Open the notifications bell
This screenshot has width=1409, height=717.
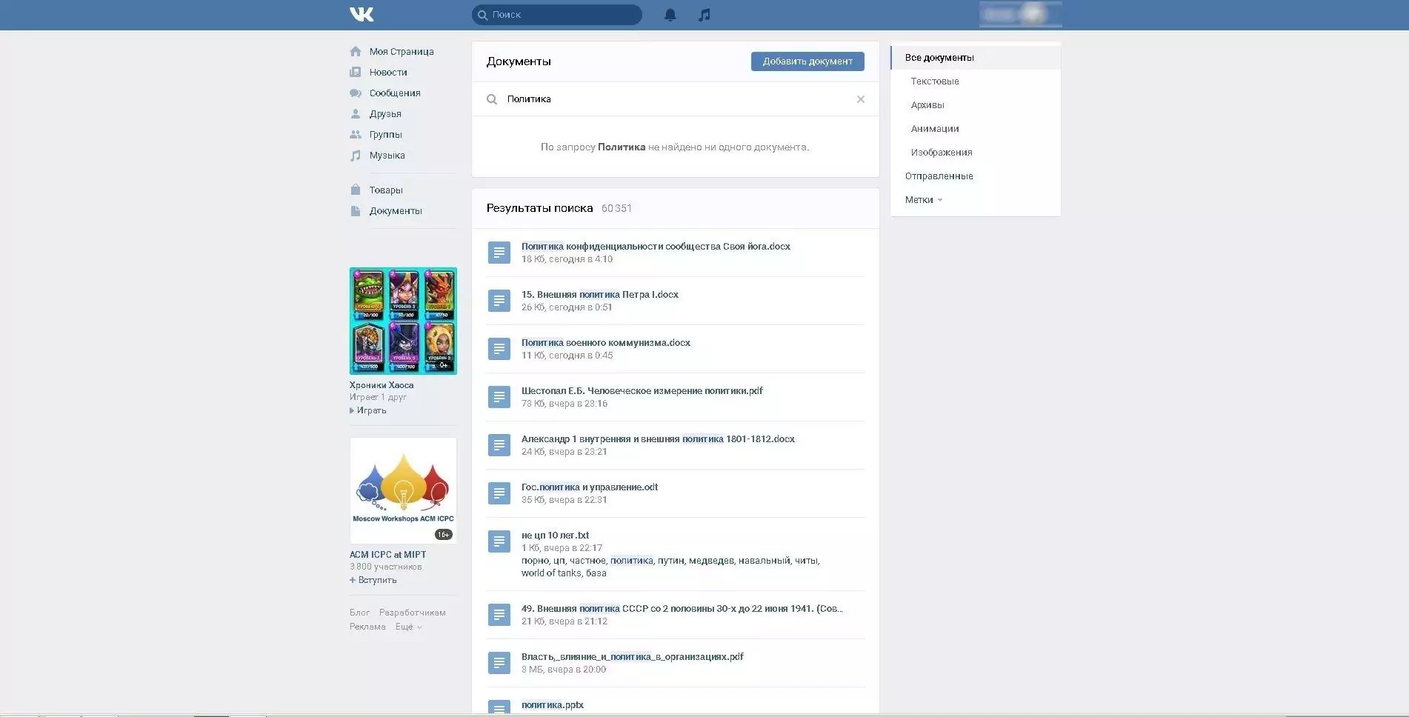pyautogui.click(x=670, y=15)
